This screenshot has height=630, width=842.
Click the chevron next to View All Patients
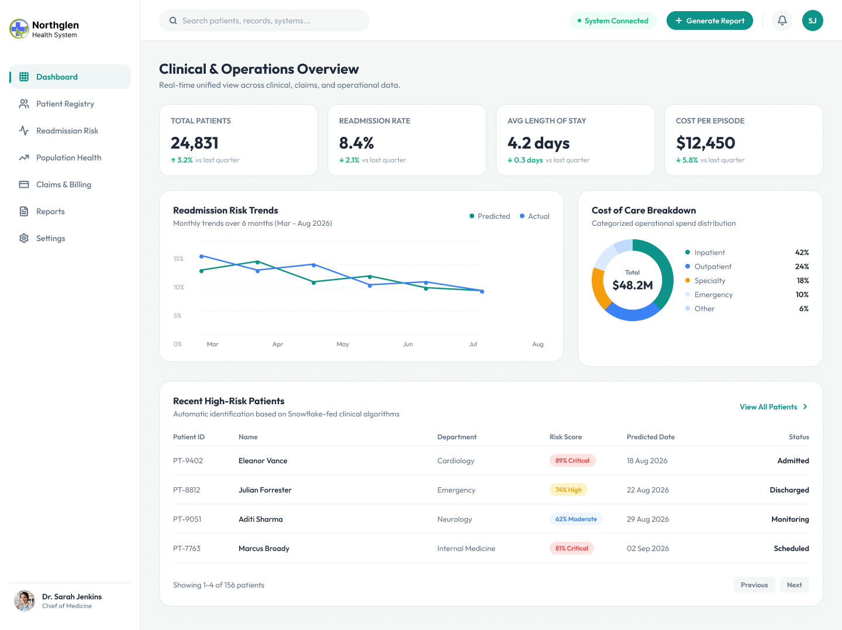coord(805,407)
